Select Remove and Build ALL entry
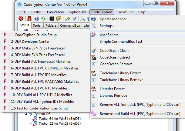185x131 pixels. (137, 114)
